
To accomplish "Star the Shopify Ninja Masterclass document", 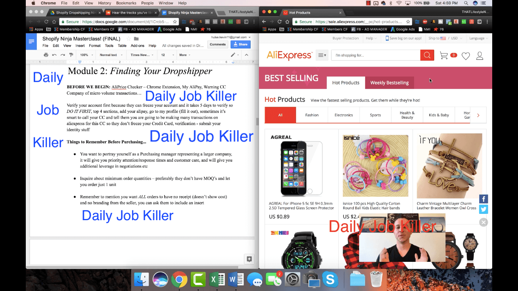I will coord(129,39).
